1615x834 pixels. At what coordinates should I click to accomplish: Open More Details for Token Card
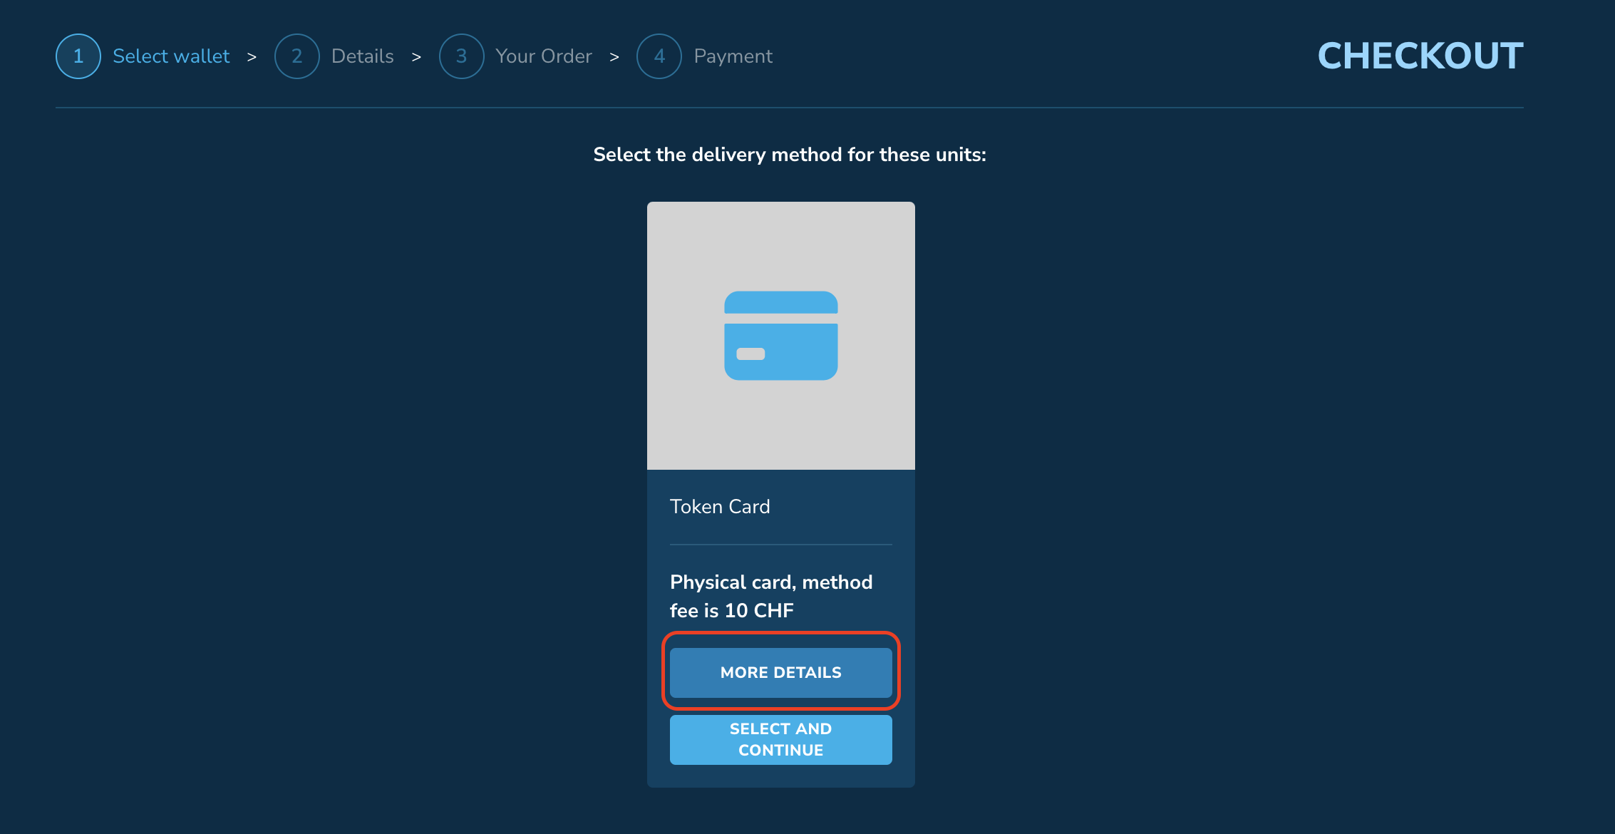coord(781,672)
